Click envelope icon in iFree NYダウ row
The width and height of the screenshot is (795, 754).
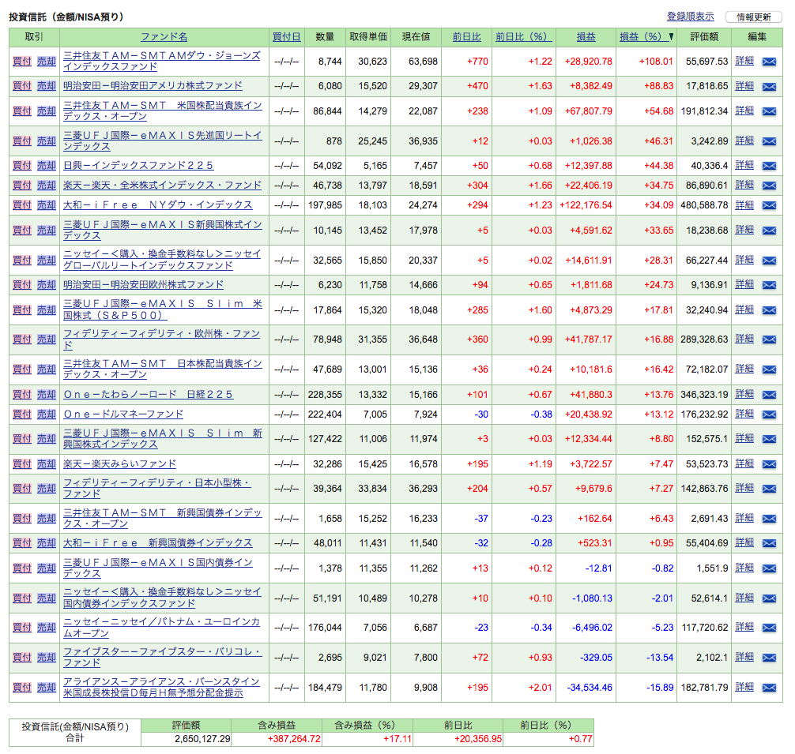coord(769,205)
